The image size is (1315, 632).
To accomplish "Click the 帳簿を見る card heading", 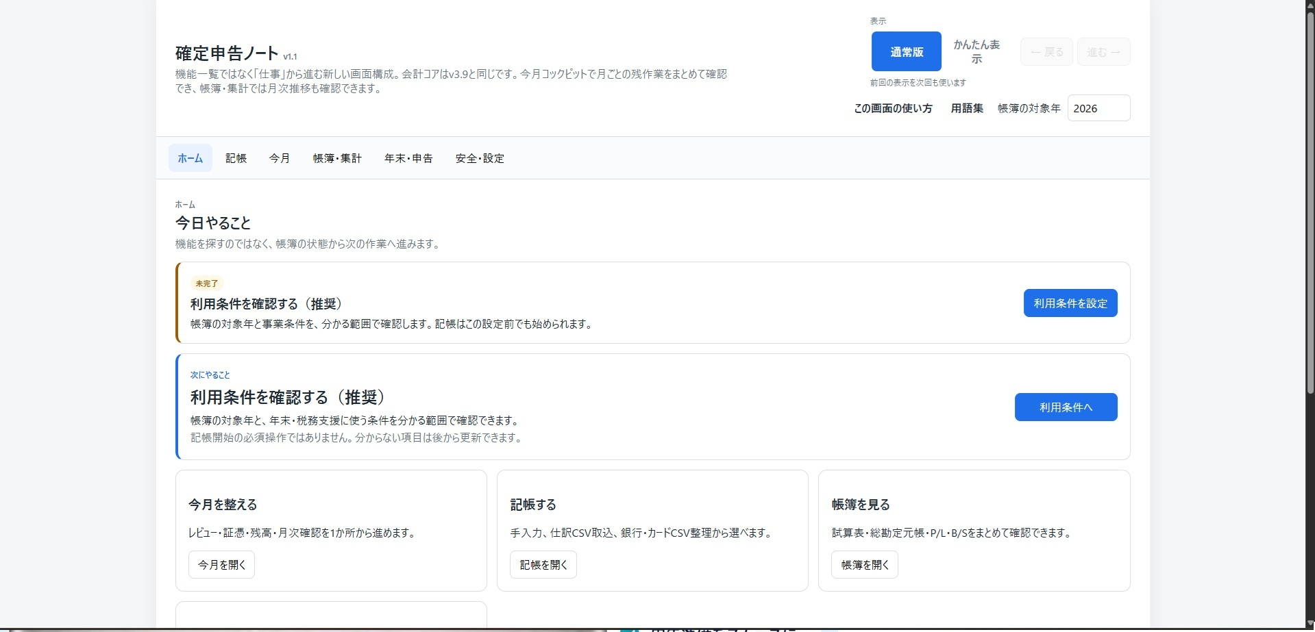I will (861, 505).
